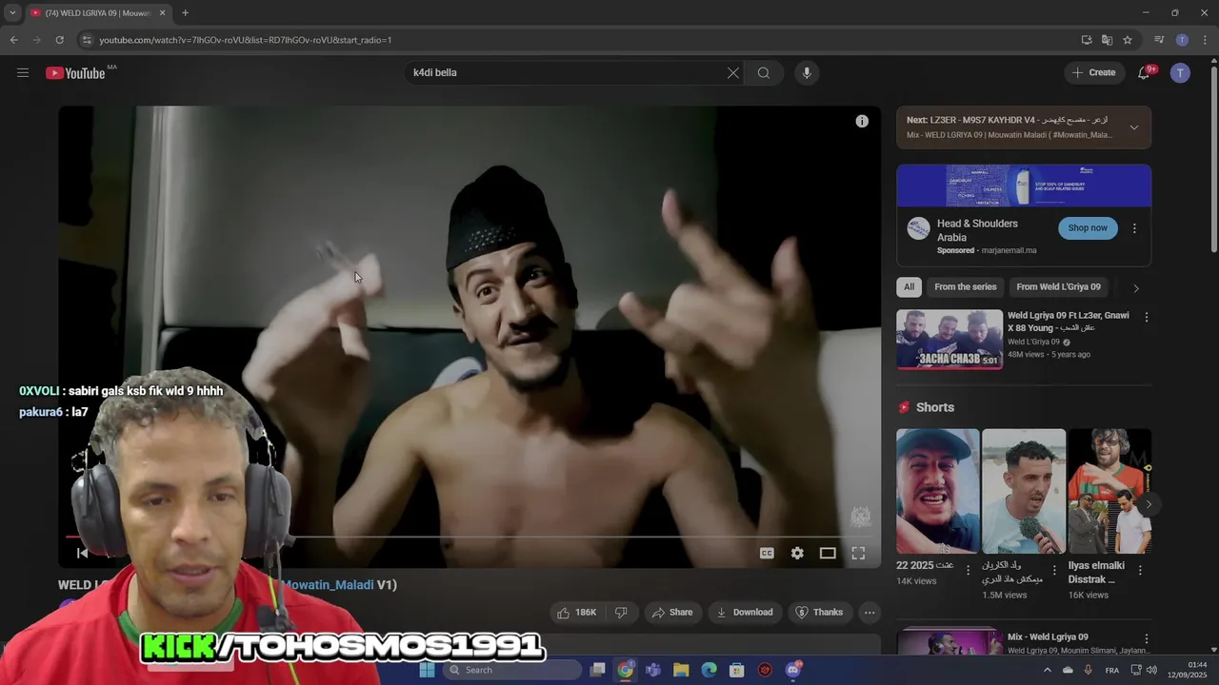Open the Windows Start menu
This screenshot has width=1219, height=685.
point(427,670)
